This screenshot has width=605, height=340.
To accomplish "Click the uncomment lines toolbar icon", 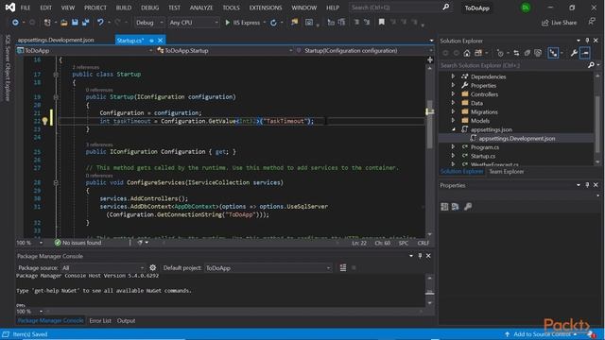I will pos(367,23).
